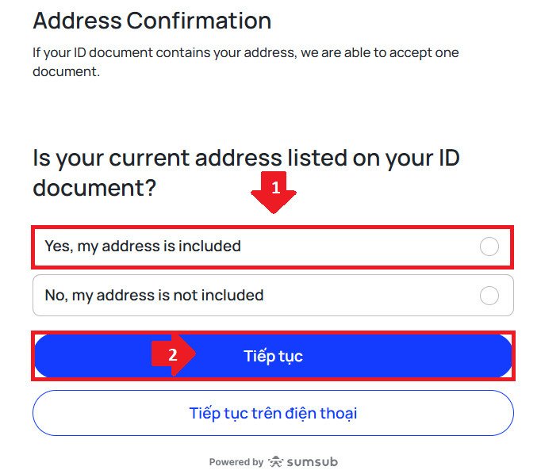
Task: Click the "Address Confirmation" page heading
Action: click(x=152, y=21)
